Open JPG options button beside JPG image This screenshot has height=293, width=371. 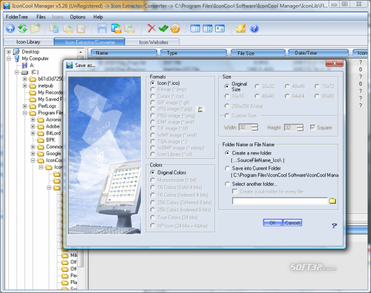pyautogui.click(x=200, y=109)
